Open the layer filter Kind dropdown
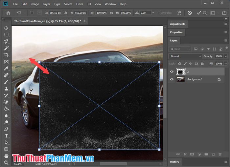 180,49
